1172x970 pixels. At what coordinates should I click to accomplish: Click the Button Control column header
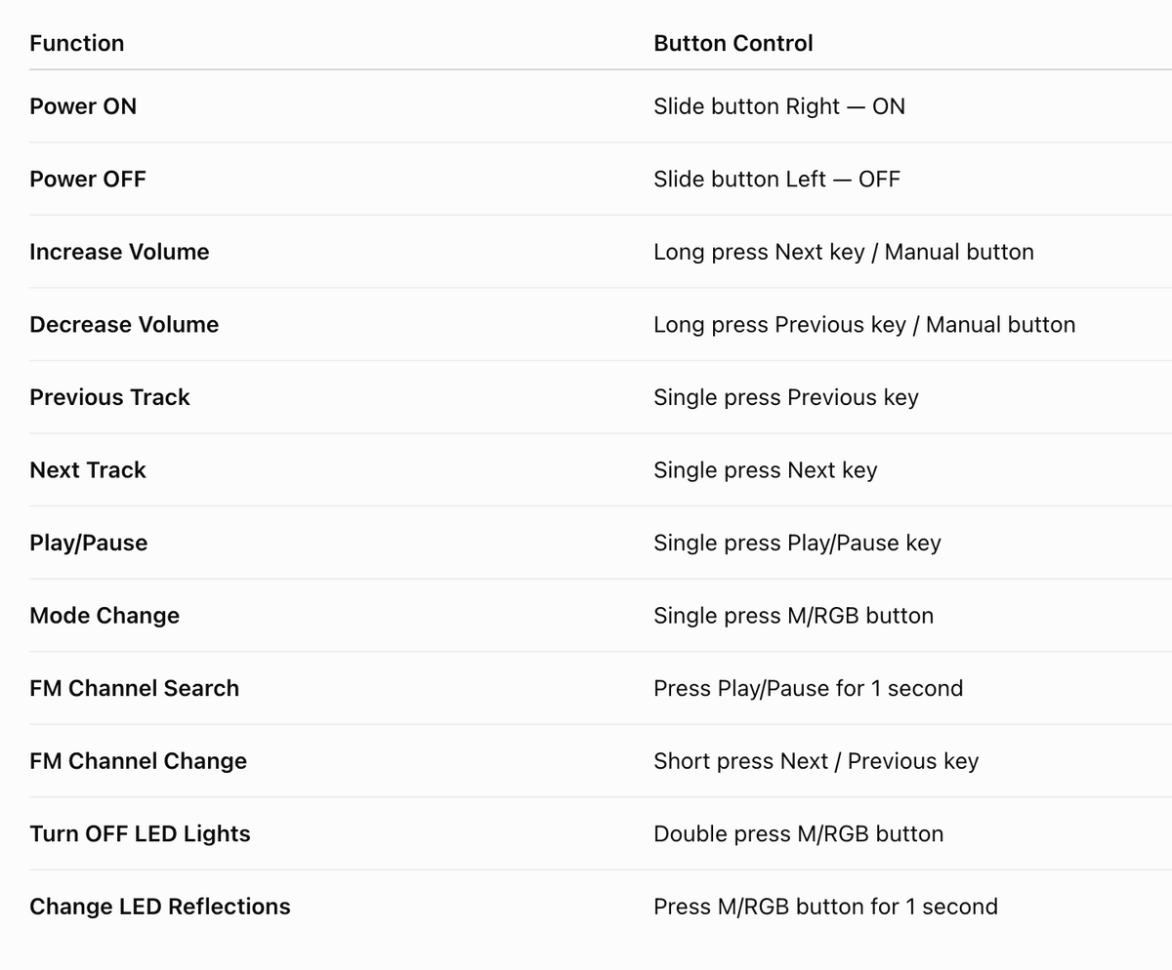coord(733,43)
